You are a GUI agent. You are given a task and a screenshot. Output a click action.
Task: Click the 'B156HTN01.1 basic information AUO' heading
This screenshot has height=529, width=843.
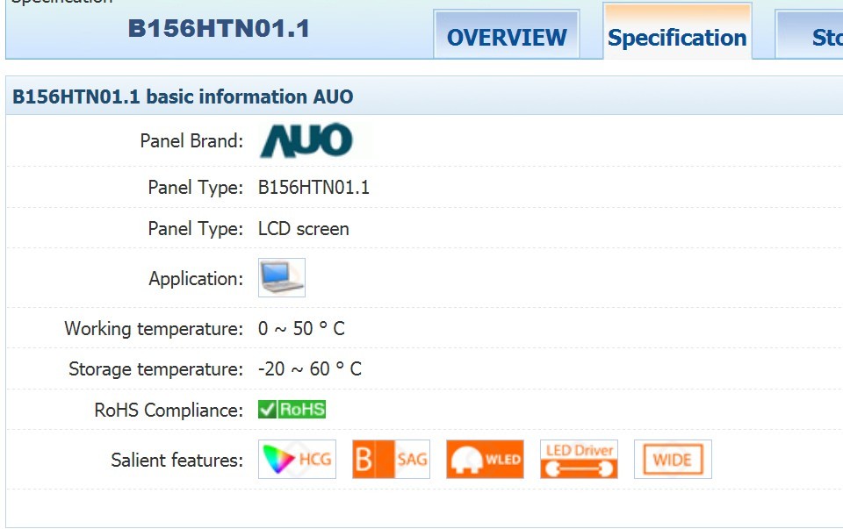pos(183,97)
